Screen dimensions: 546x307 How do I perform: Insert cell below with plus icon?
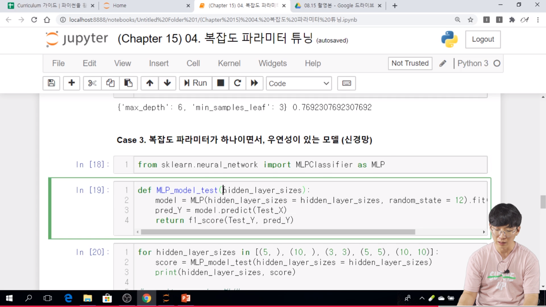(x=71, y=83)
